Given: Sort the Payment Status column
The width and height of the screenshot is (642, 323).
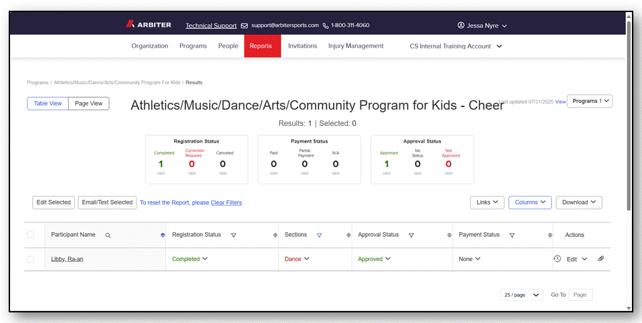Looking at the screenshot, I should coord(550,236).
